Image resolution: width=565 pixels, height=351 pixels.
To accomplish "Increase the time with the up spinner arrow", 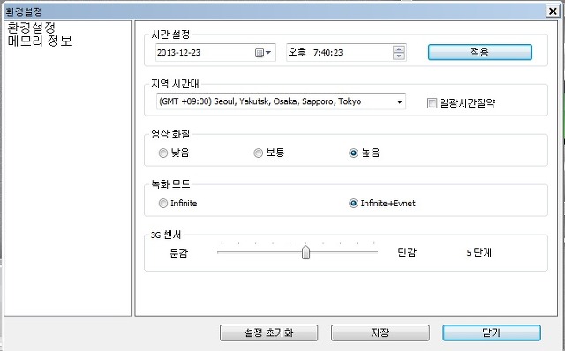I will (398, 49).
